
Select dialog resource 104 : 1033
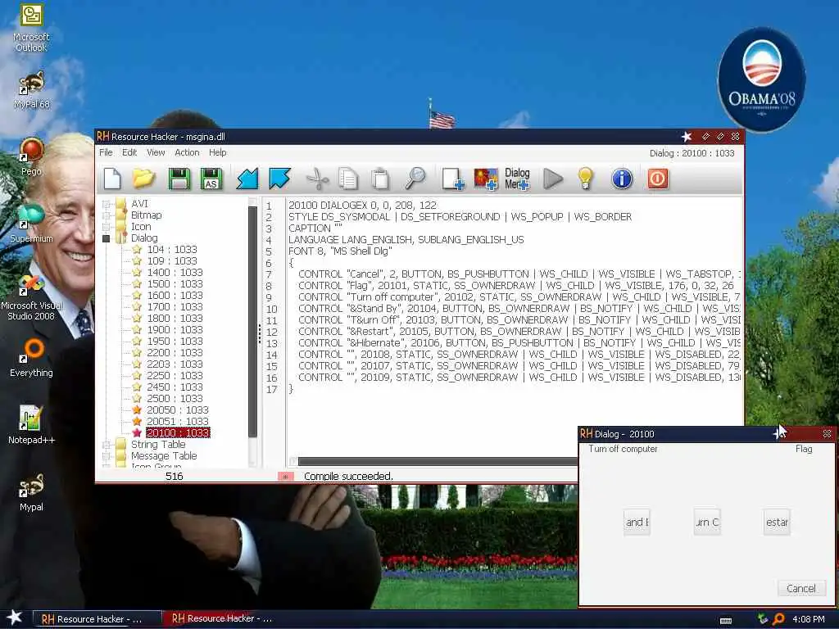(172, 249)
